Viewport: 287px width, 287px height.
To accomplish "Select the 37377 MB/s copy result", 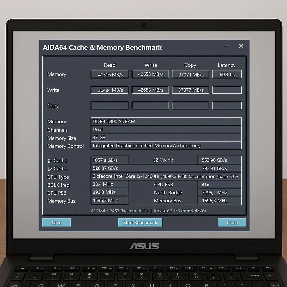I will (x=190, y=90).
